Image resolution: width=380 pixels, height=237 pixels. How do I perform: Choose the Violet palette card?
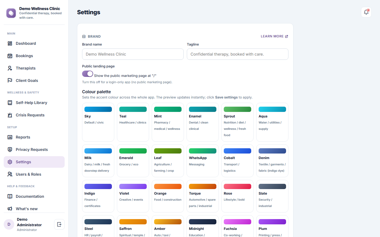133,196
